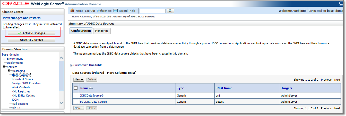
Task: Check the JDBCDataSource-0 row checkbox
Action: tap(76, 96)
